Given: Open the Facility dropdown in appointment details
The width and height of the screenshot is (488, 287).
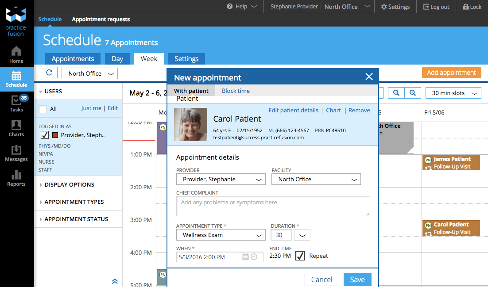Looking at the screenshot, I should [x=316, y=179].
